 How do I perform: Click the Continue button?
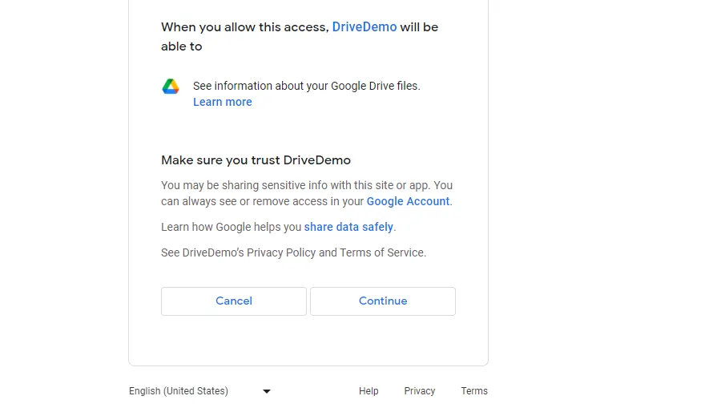click(383, 301)
